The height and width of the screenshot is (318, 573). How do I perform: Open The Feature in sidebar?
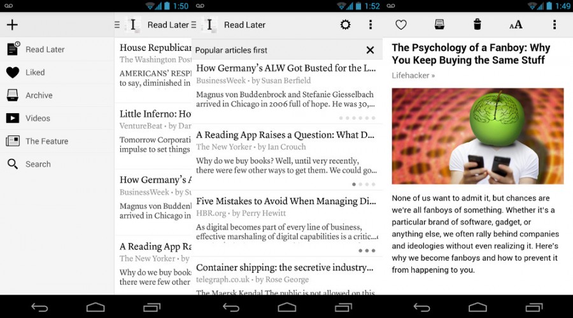pos(46,141)
